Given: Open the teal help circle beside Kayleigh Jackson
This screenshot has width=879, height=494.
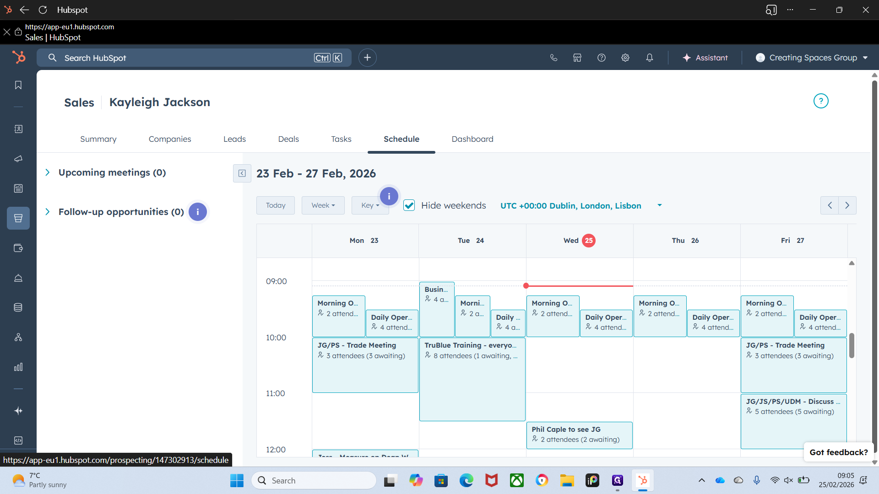Looking at the screenshot, I should coord(821,101).
